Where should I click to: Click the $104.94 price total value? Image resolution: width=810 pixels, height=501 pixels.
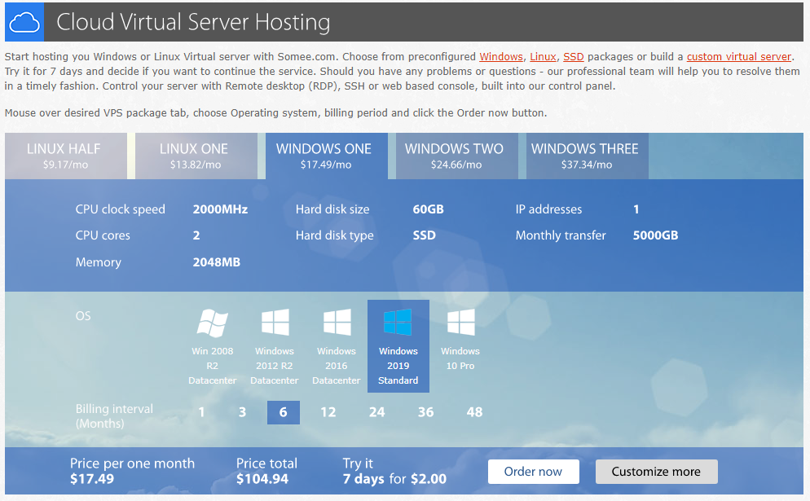[262, 479]
